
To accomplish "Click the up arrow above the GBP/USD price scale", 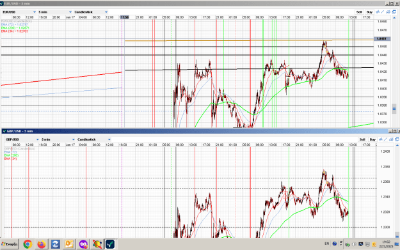I will coord(397,145).
